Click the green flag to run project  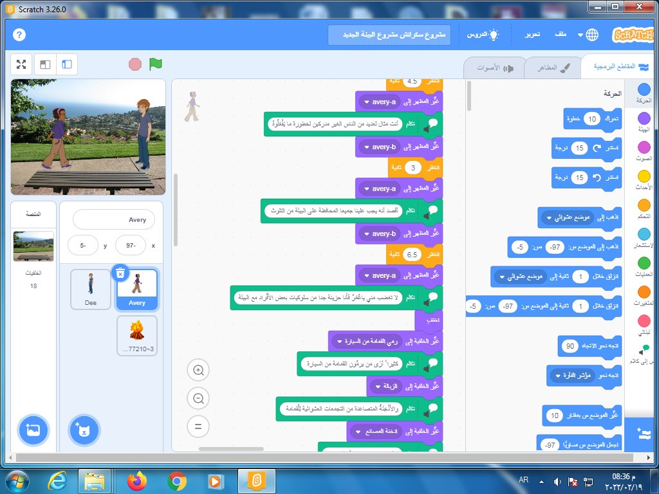[156, 64]
